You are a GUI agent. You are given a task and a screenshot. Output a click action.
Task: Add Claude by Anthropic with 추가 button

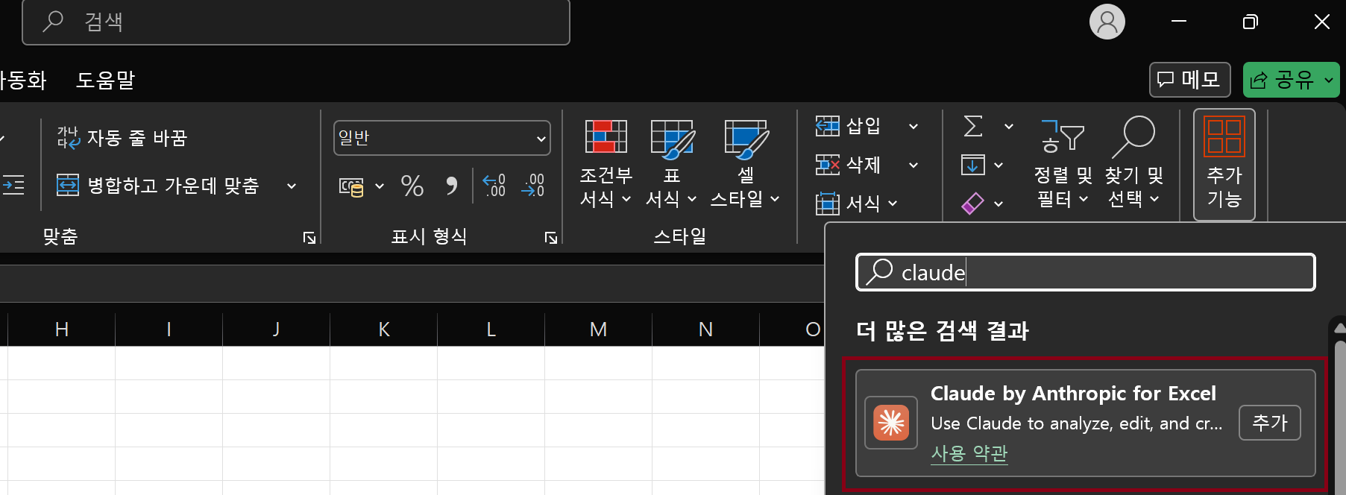(x=1269, y=423)
